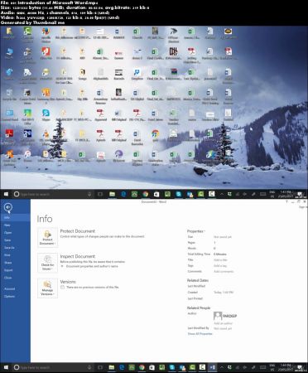Open Edge from the desktop-frame taskbar

(x=123, y=194)
